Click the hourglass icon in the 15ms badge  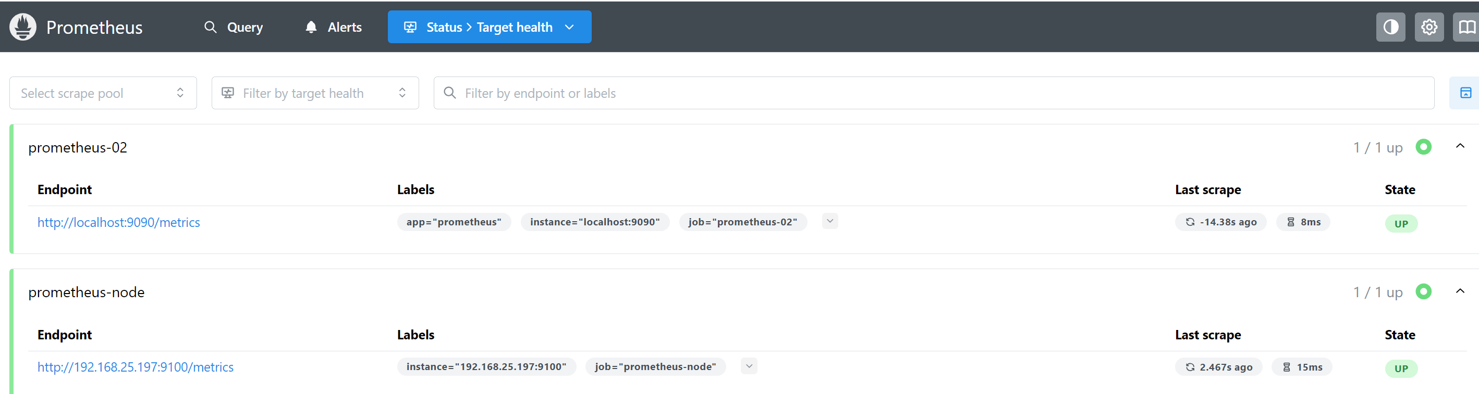coord(1286,367)
